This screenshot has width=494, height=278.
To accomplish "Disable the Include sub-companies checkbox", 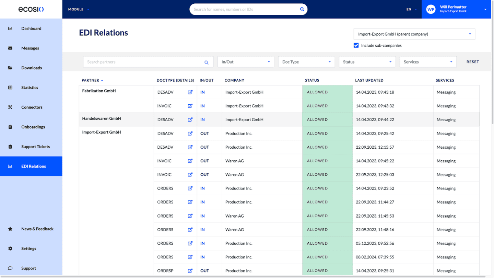I will pos(356,45).
